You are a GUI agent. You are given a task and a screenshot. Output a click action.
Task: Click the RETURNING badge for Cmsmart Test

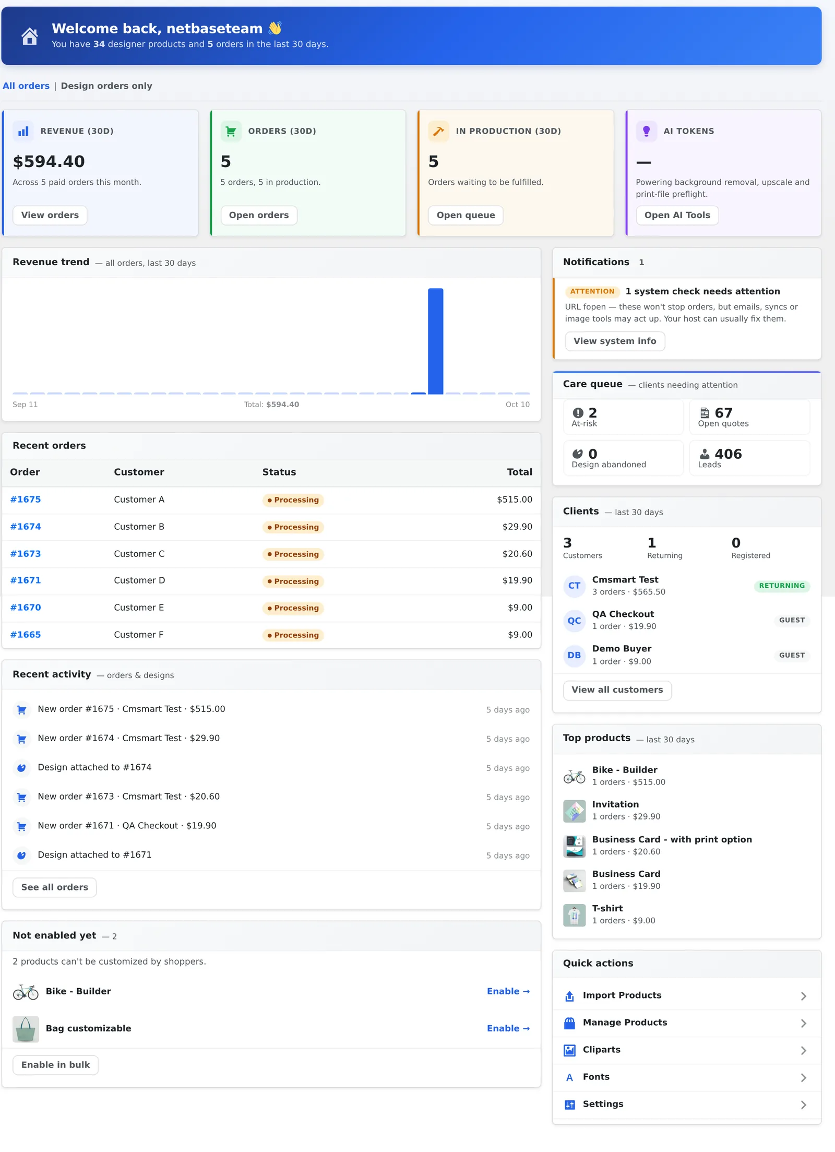click(x=781, y=586)
